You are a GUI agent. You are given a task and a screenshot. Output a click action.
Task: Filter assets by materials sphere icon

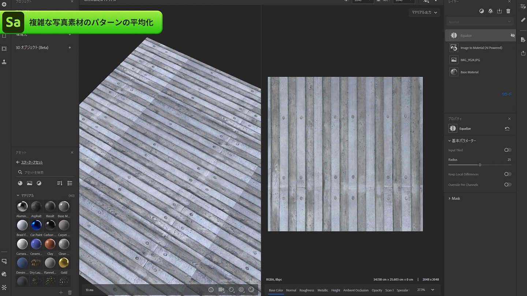[20, 183]
